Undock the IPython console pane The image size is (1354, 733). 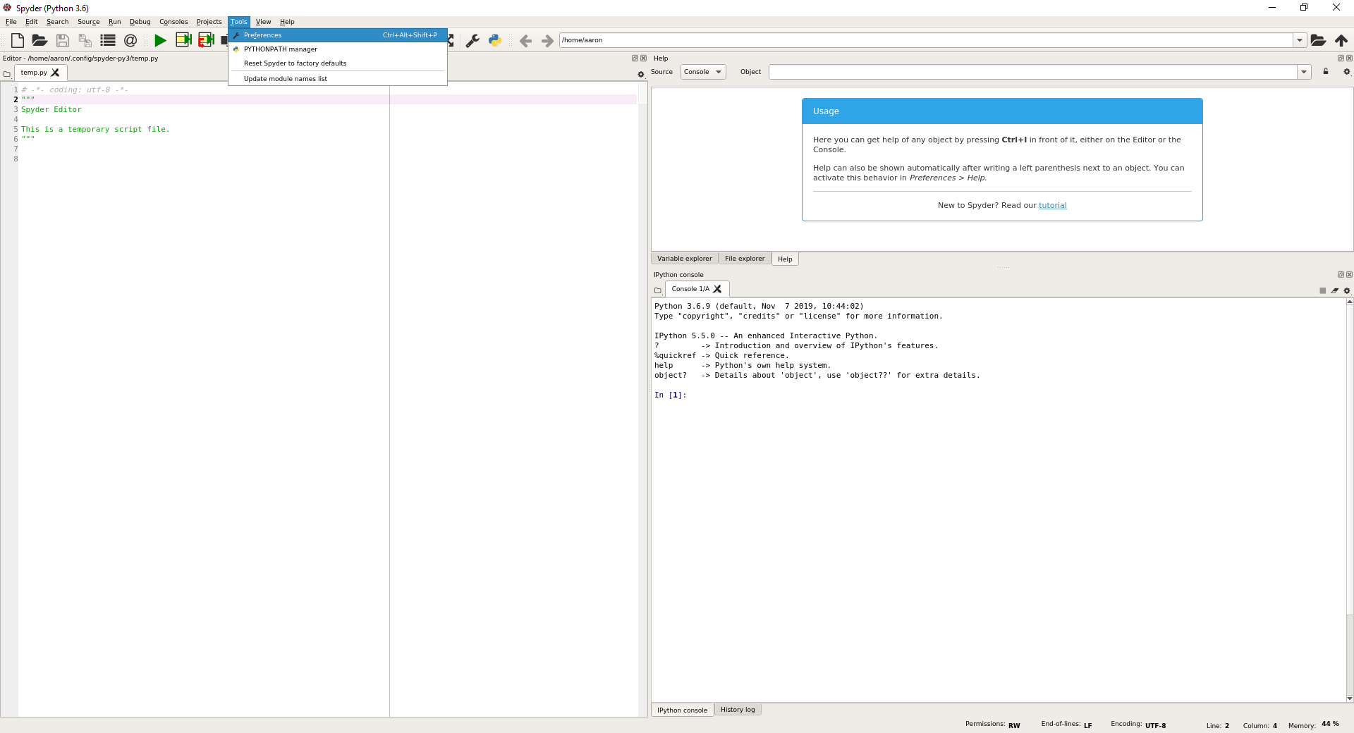[x=1341, y=275]
